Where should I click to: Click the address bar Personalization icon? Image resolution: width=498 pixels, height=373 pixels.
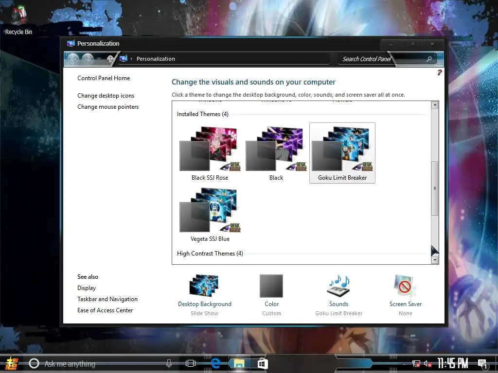click(x=123, y=59)
